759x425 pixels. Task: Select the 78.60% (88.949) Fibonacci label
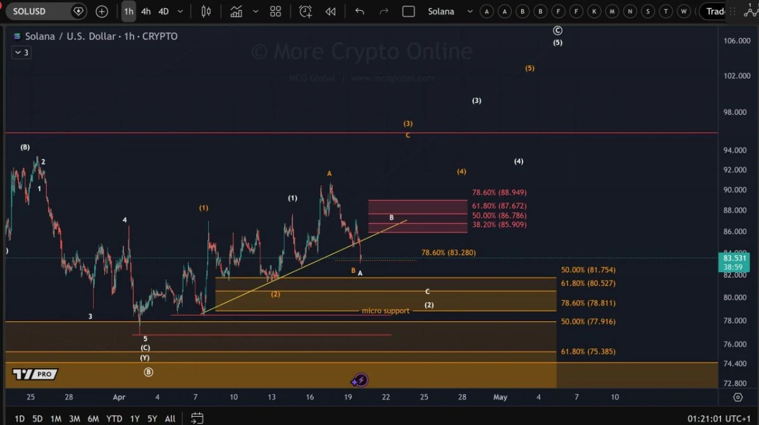(499, 193)
